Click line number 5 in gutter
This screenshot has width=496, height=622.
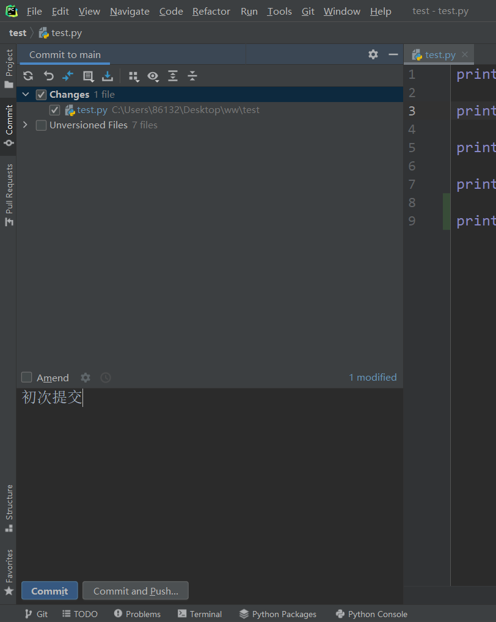pyautogui.click(x=412, y=148)
